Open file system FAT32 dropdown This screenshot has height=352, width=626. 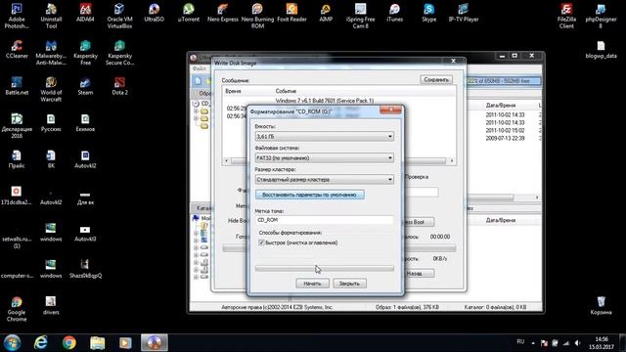point(324,158)
